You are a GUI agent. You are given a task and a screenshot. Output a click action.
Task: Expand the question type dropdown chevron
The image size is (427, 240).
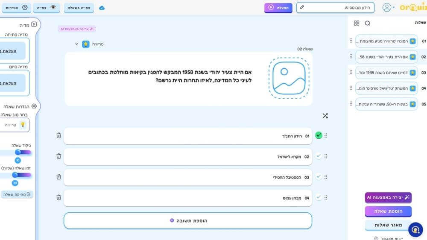point(77,44)
